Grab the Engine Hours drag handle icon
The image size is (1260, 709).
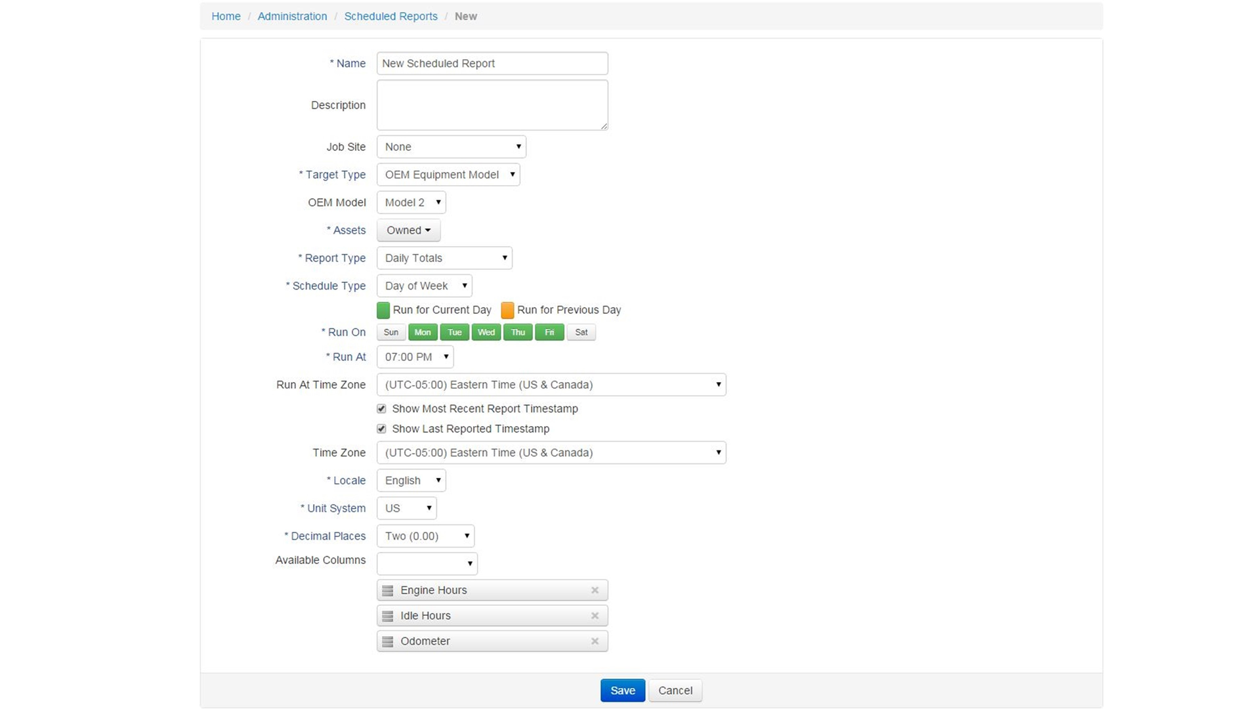pyautogui.click(x=388, y=590)
